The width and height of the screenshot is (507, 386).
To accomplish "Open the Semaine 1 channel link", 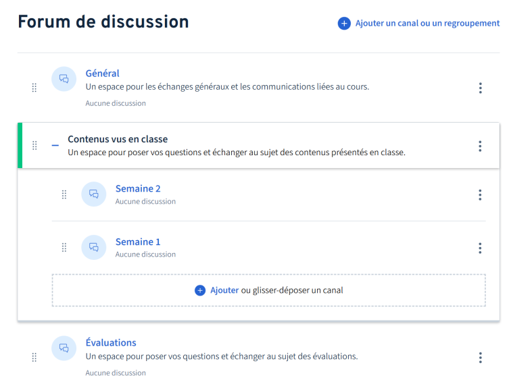I will pyautogui.click(x=138, y=242).
